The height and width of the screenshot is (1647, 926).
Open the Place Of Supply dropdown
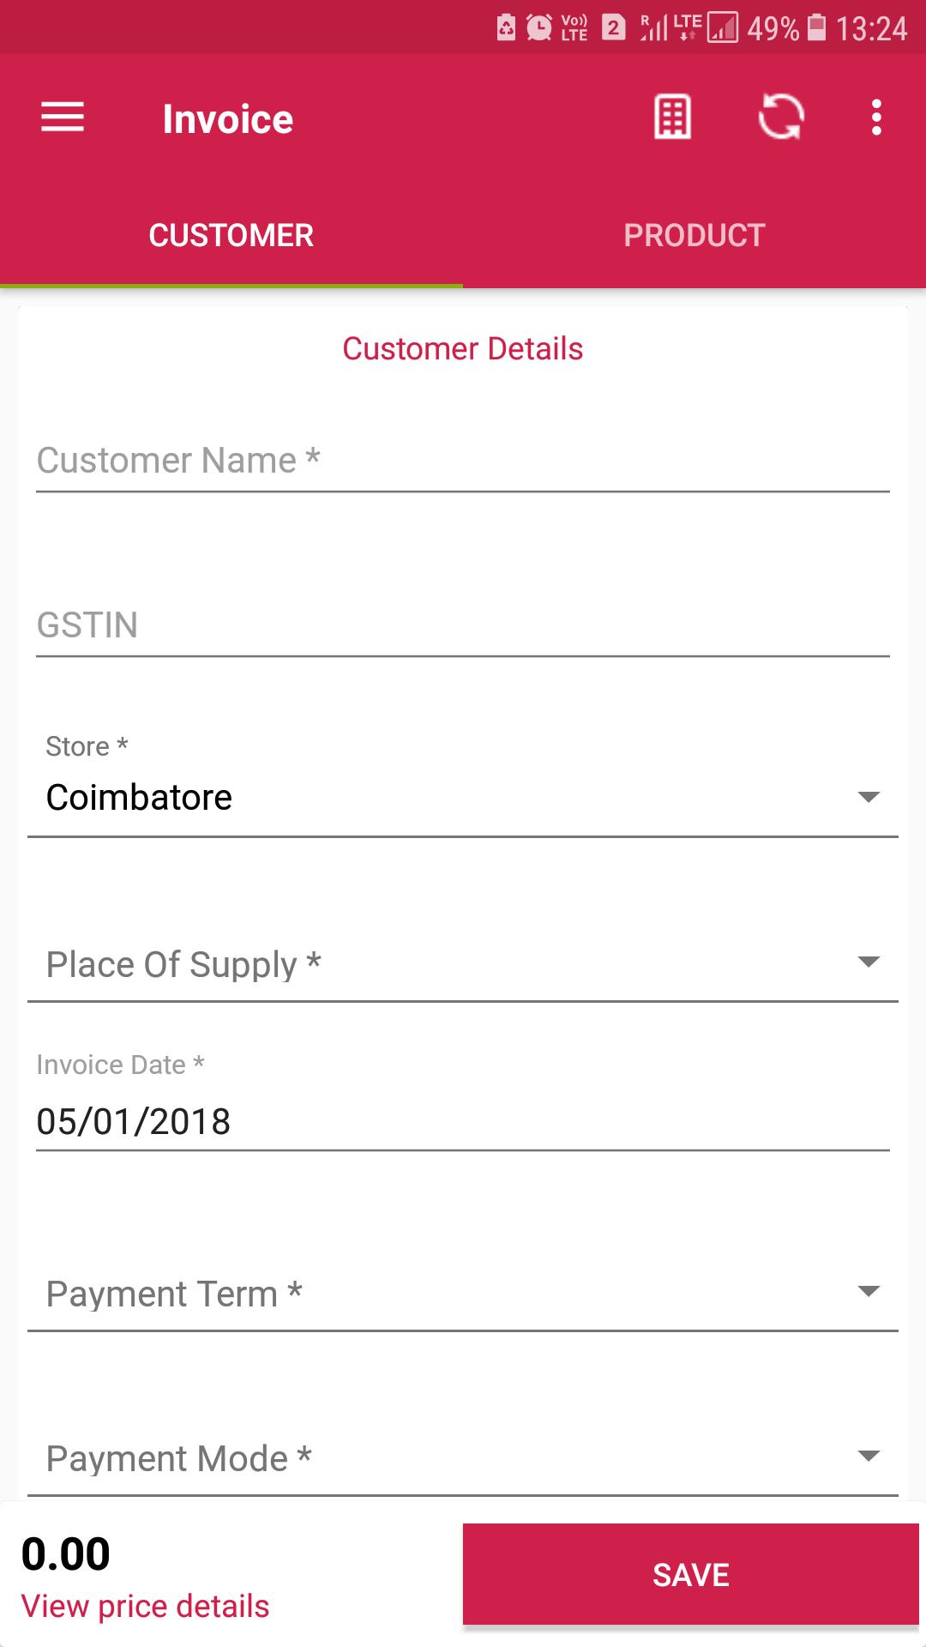[x=463, y=964]
